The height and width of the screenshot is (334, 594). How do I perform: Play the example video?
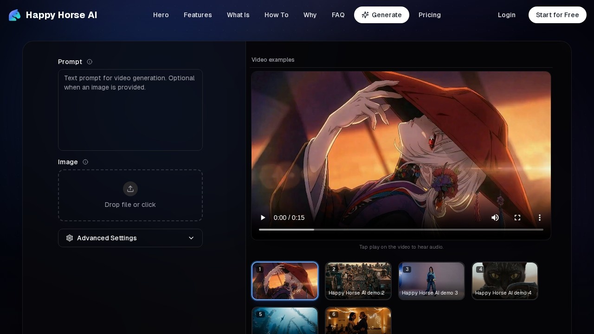pos(263,218)
